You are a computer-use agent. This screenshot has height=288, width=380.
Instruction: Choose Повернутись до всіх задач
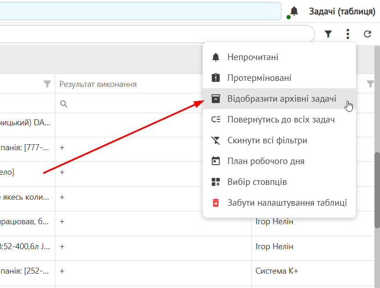[x=279, y=120]
